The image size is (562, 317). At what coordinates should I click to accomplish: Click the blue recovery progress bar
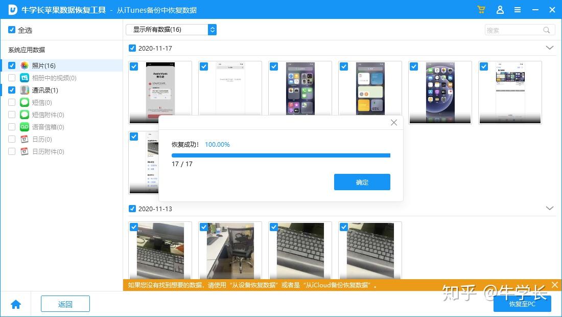coord(280,155)
